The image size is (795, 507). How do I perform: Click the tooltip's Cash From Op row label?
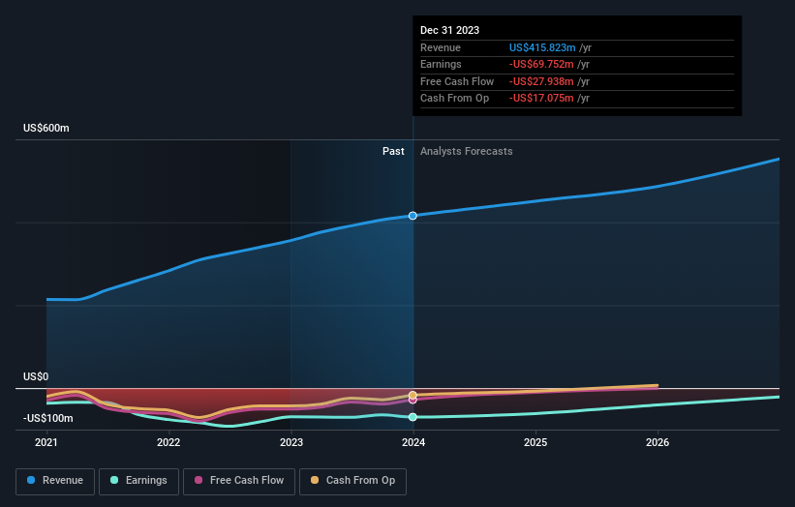point(454,99)
